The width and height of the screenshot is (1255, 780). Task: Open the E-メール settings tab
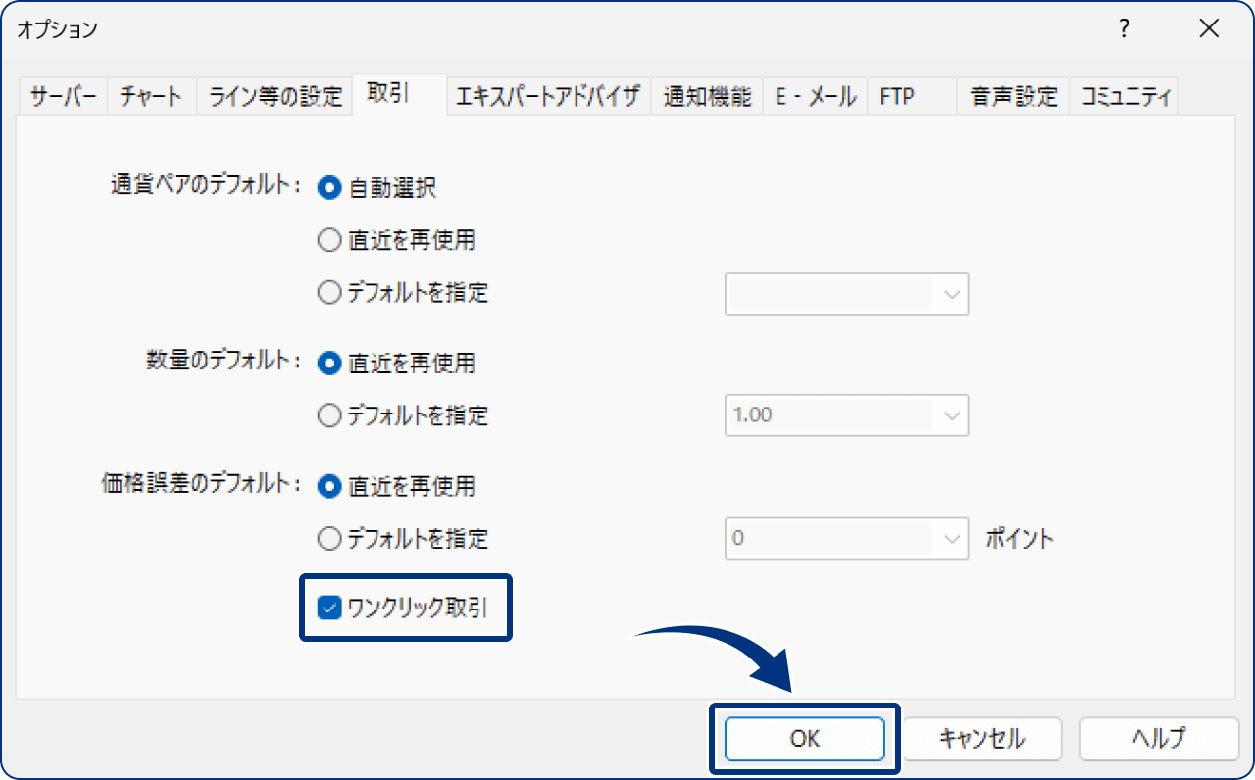815,95
